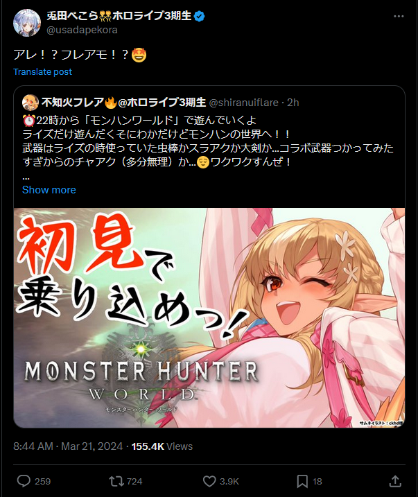Bookmark this post
418x497 pixels.
302,481
